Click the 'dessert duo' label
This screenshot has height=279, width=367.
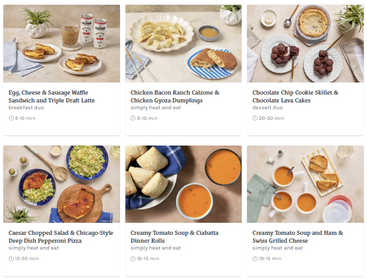[267, 108]
